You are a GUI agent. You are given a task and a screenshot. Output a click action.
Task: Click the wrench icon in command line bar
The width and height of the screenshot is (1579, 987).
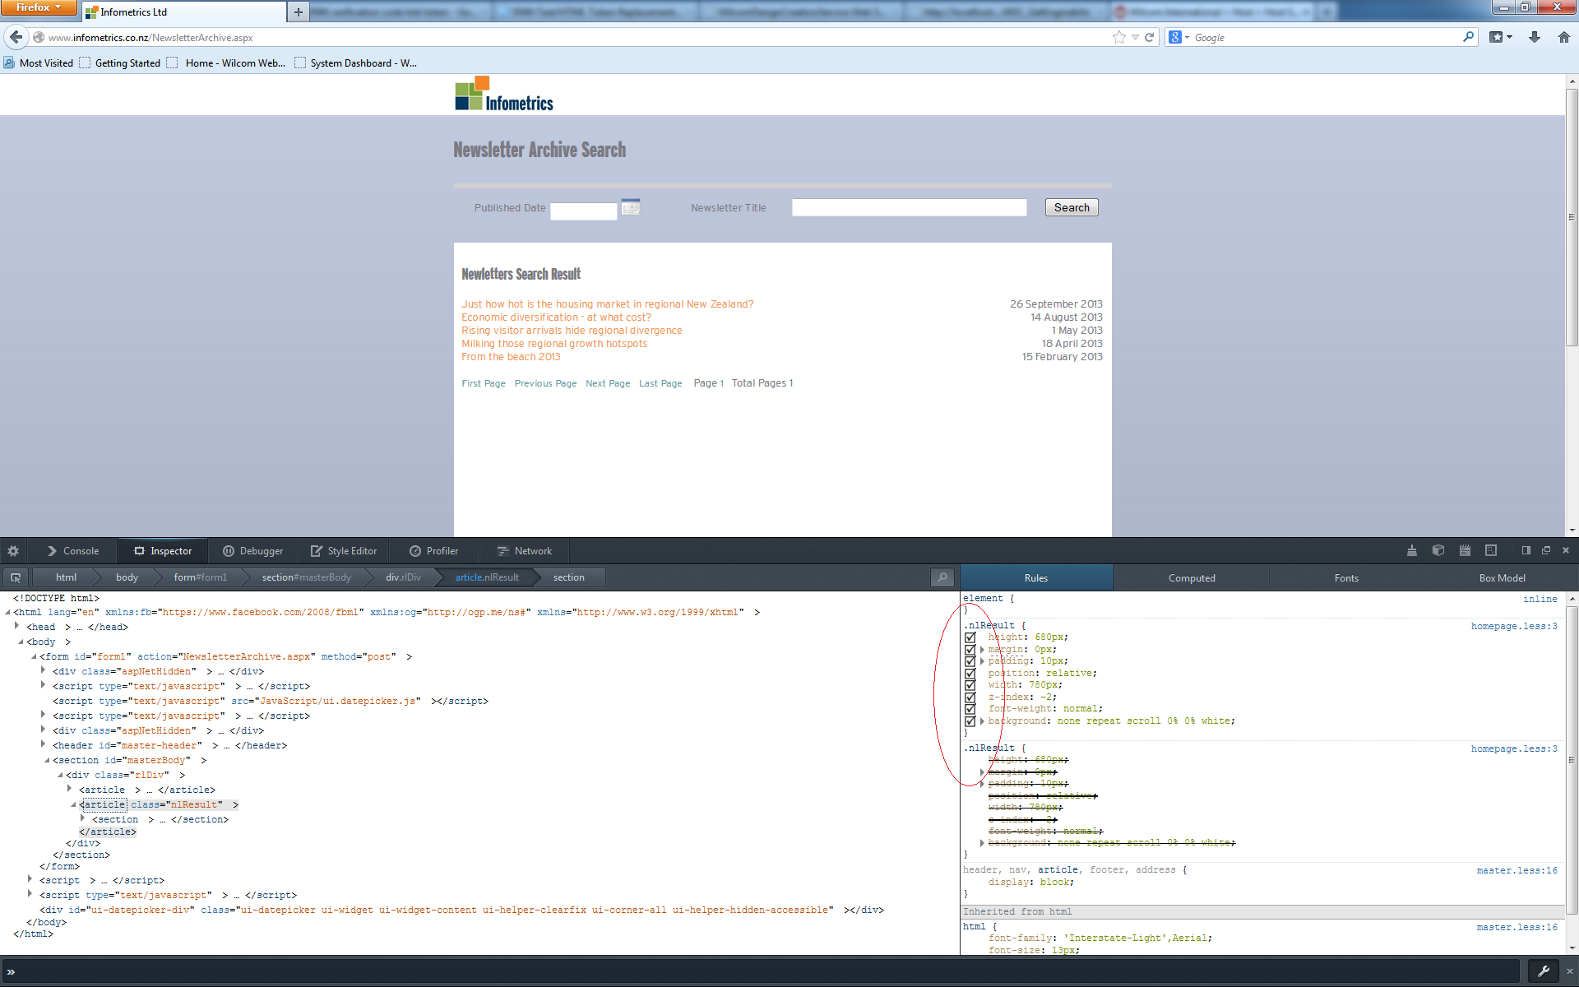click(1544, 971)
